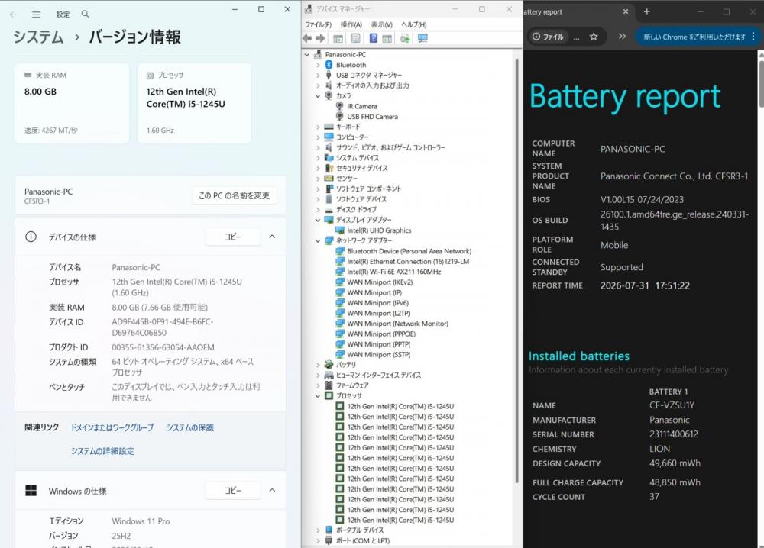
Task: Click the forward arrow in Device Manager toolbar
Action: (x=320, y=38)
